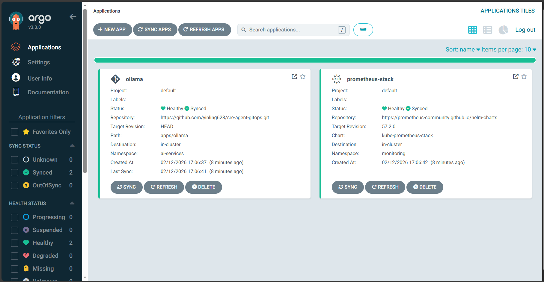544x282 pixels.
Task: Collapse the sidebar with the back arrow
Action: [x=73, y=17]
